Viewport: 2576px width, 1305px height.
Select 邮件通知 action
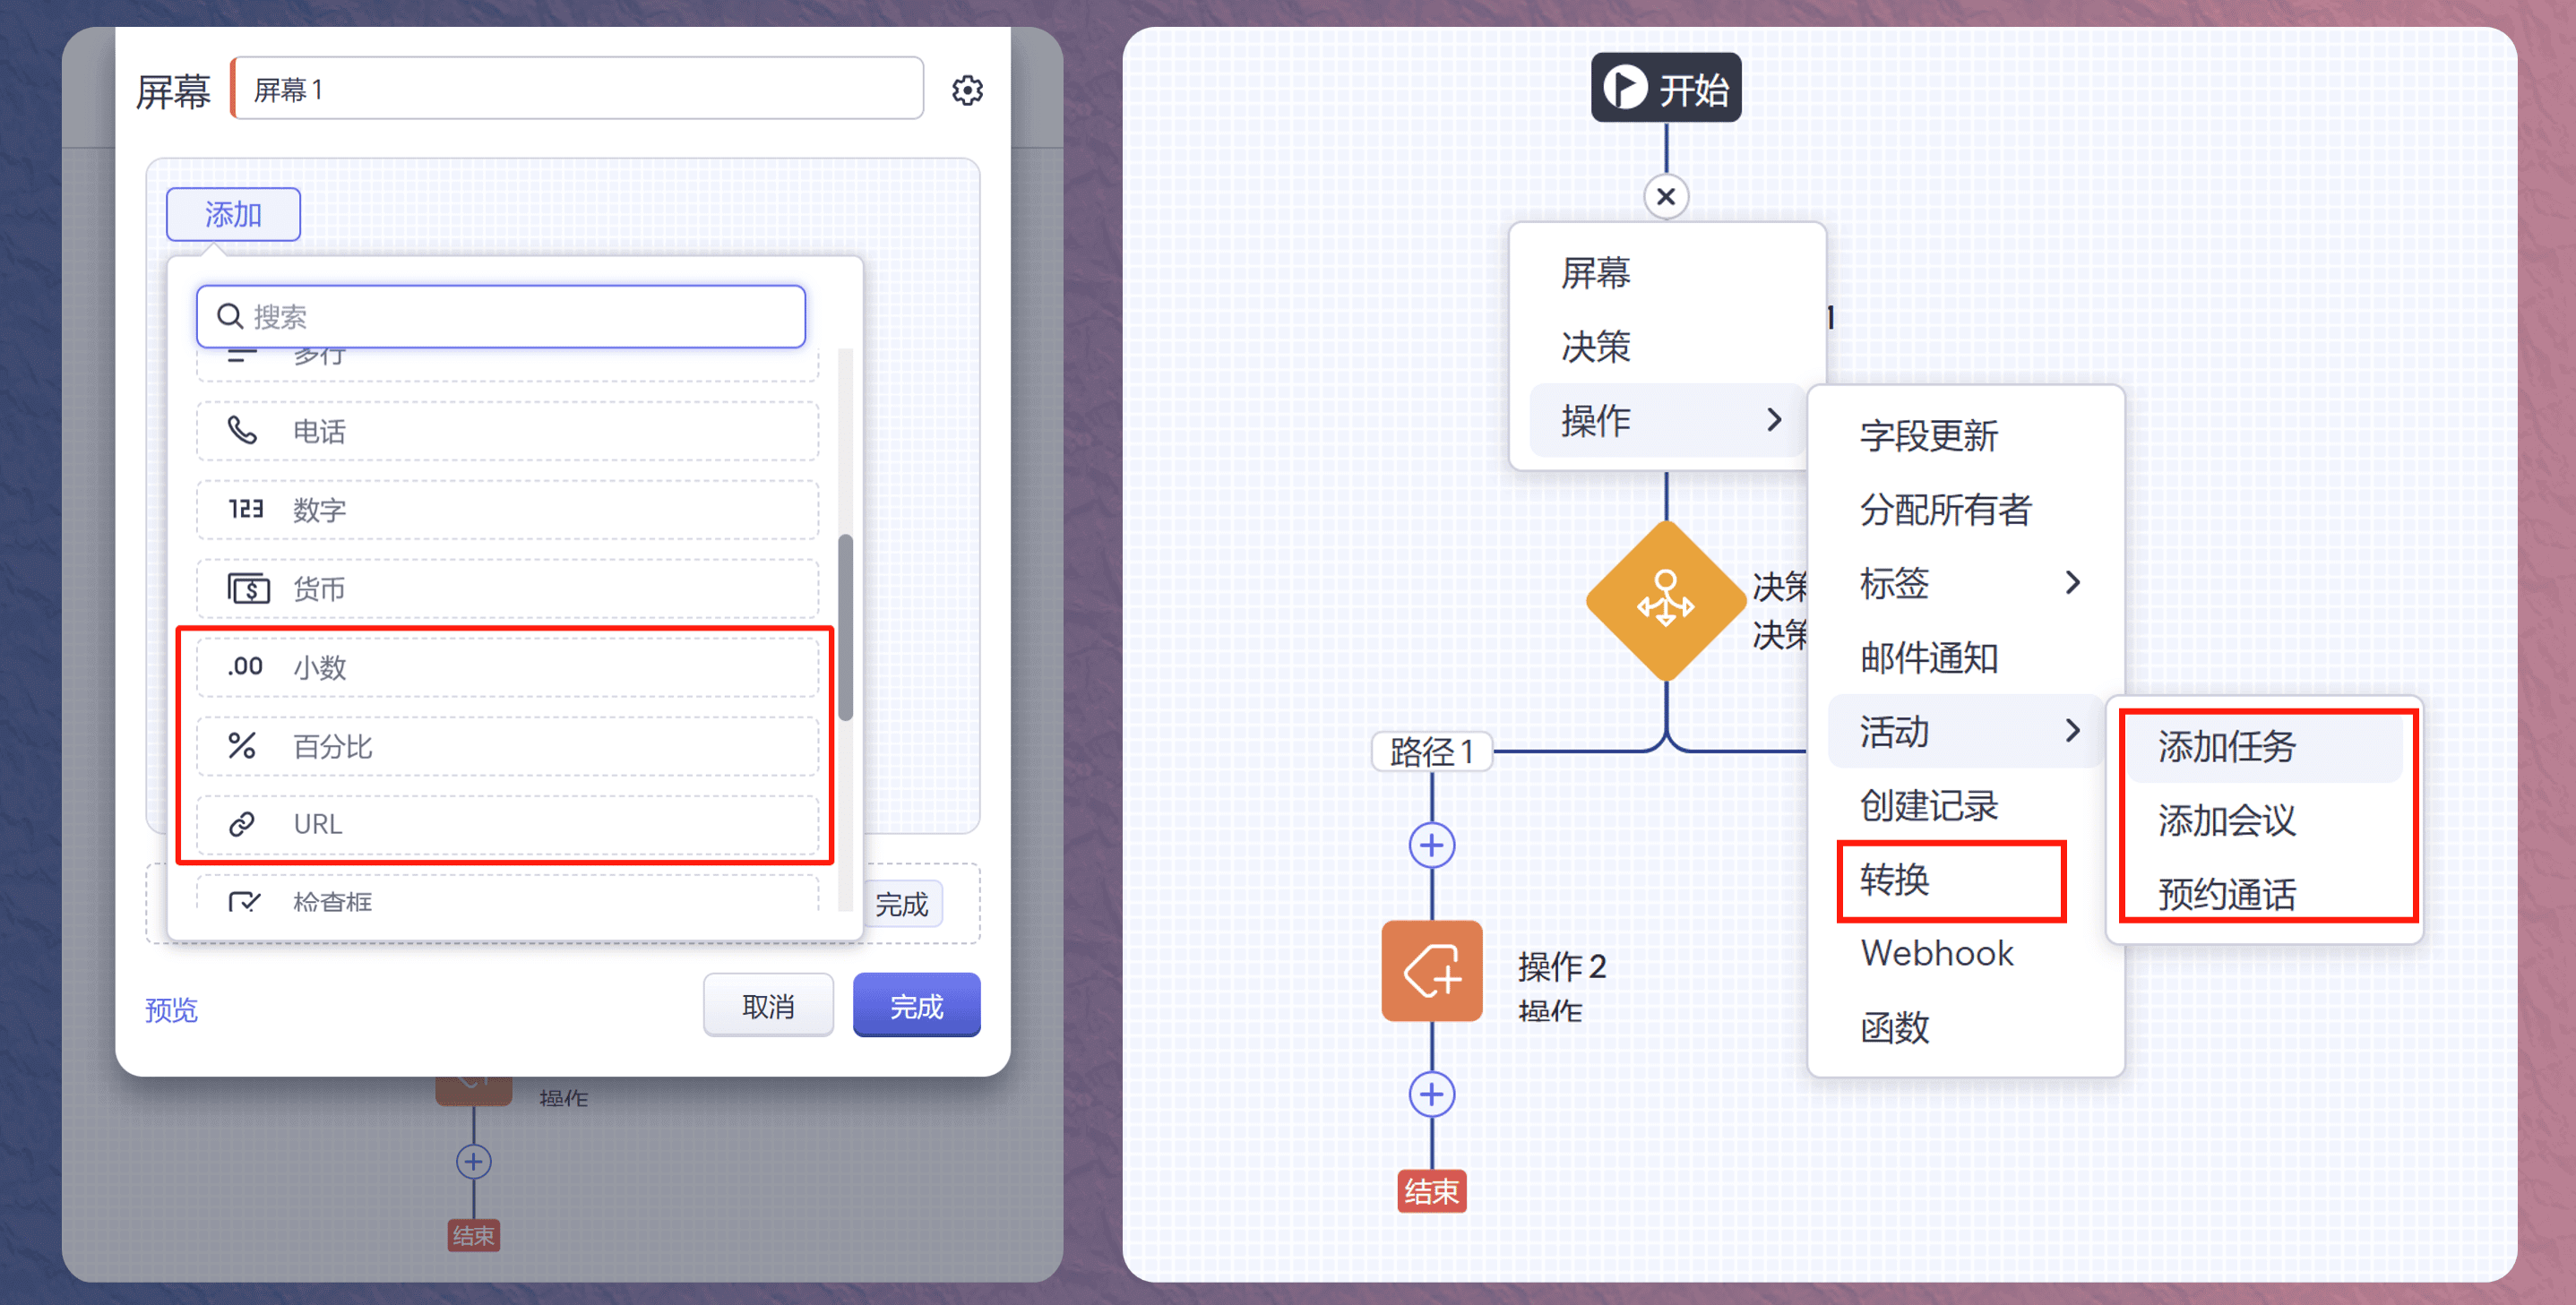(1965, 657)
